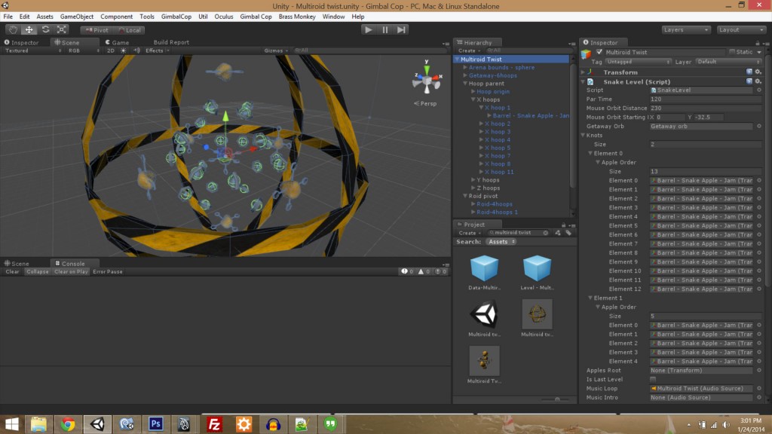Select the Hand tool in toolbar
This screenshot has height=434, width=772.
coord(13,29)
